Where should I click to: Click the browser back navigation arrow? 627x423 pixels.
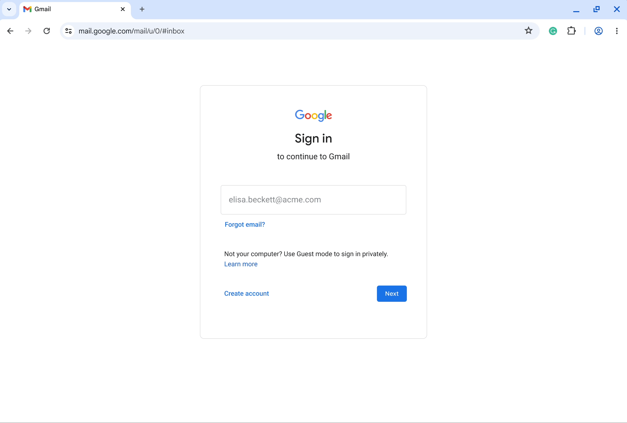(x=10, y=30)
